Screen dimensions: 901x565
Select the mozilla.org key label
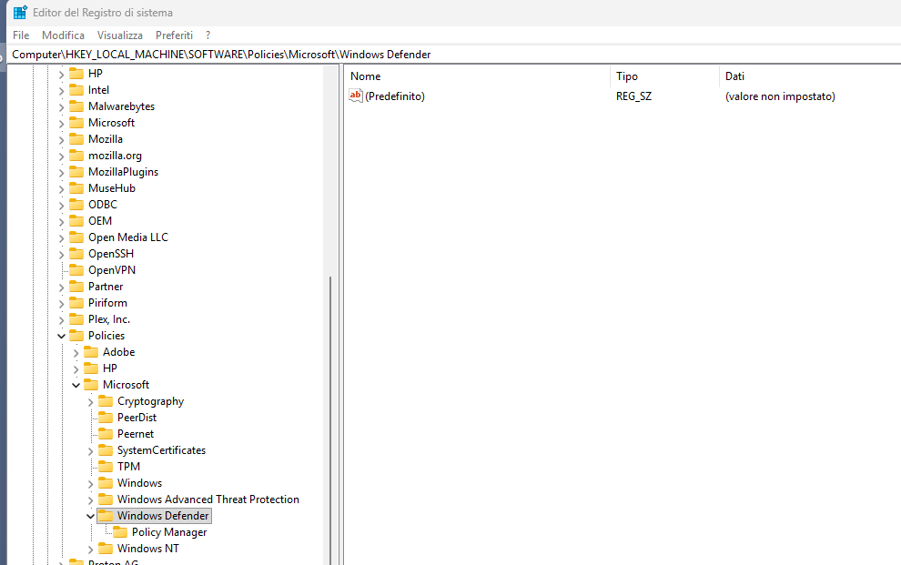point(115,156)
